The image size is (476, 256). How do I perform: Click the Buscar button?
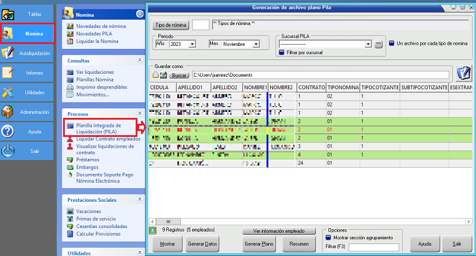click(x=179, y=76)
